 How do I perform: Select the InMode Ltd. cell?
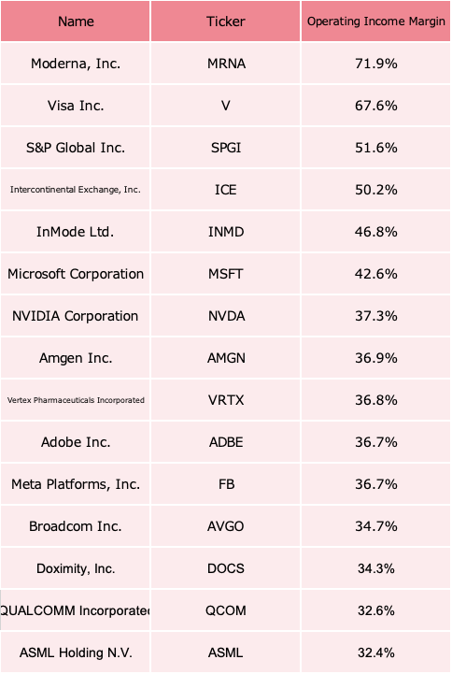pos(76,232)
